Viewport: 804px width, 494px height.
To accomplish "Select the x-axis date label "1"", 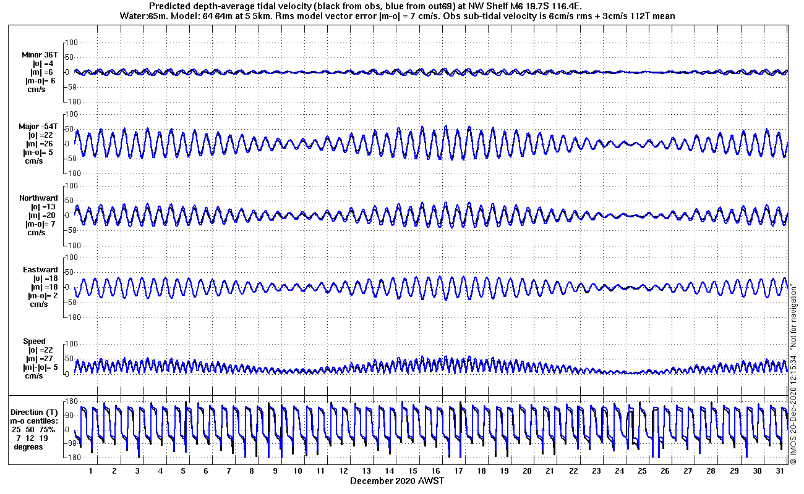I will (91, 471).
